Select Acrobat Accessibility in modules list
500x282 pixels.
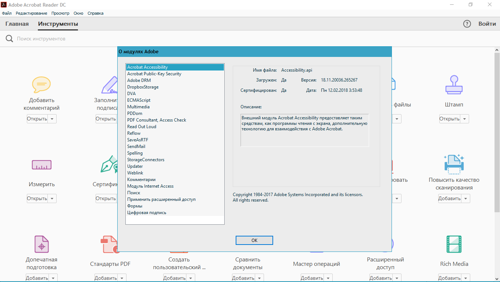tap(175, 67)
